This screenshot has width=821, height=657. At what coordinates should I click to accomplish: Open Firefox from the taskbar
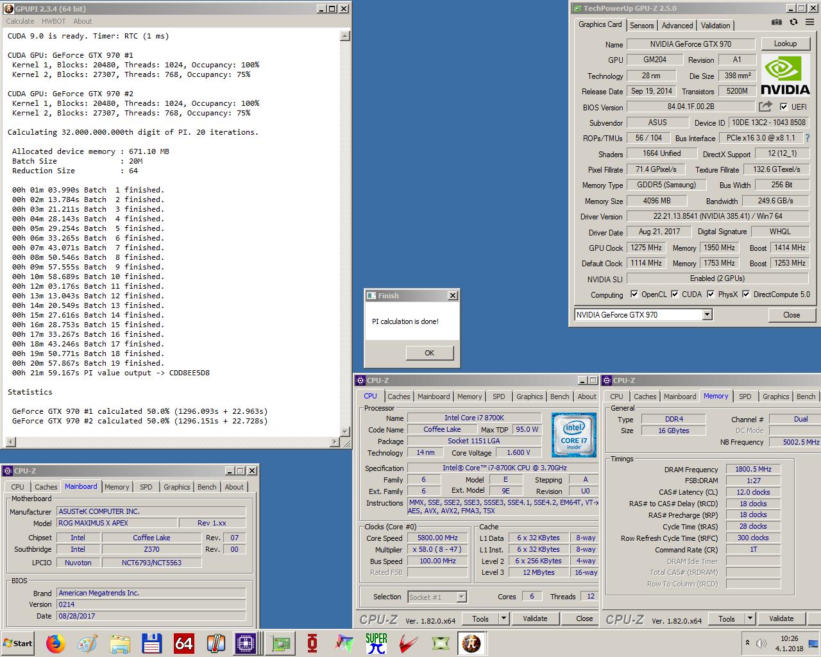[x=56, y=643]
